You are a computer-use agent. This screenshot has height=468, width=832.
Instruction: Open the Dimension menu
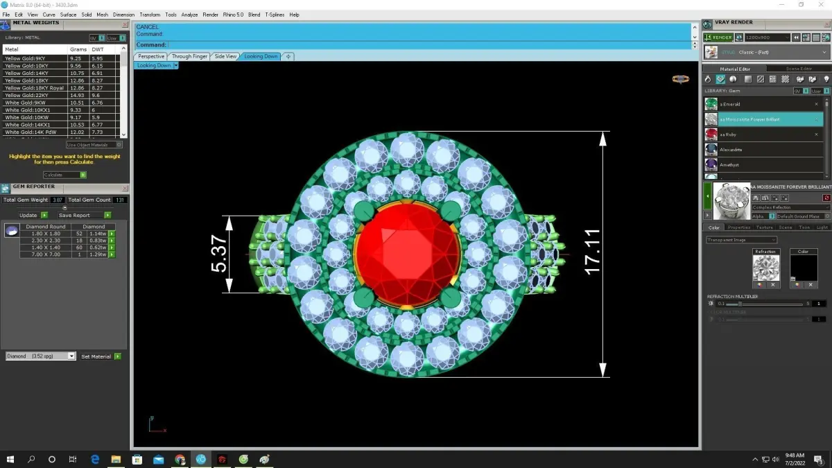tap(123, 15)
